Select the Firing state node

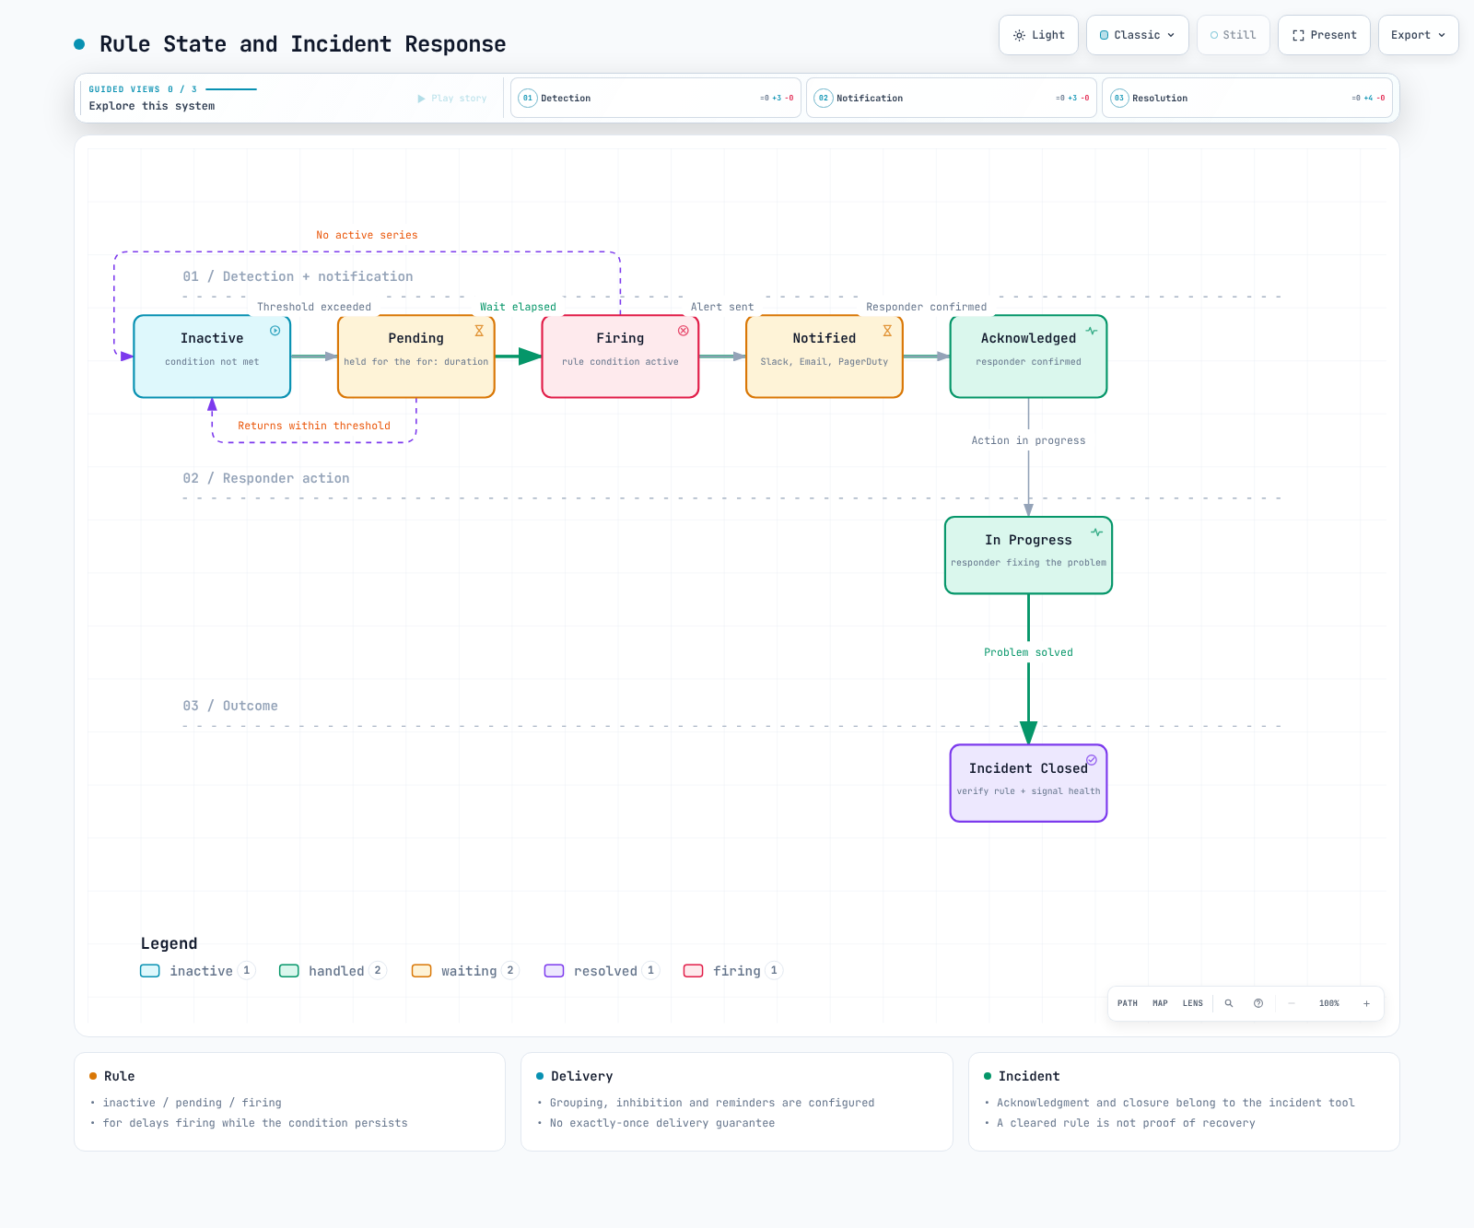coord(620,357)
